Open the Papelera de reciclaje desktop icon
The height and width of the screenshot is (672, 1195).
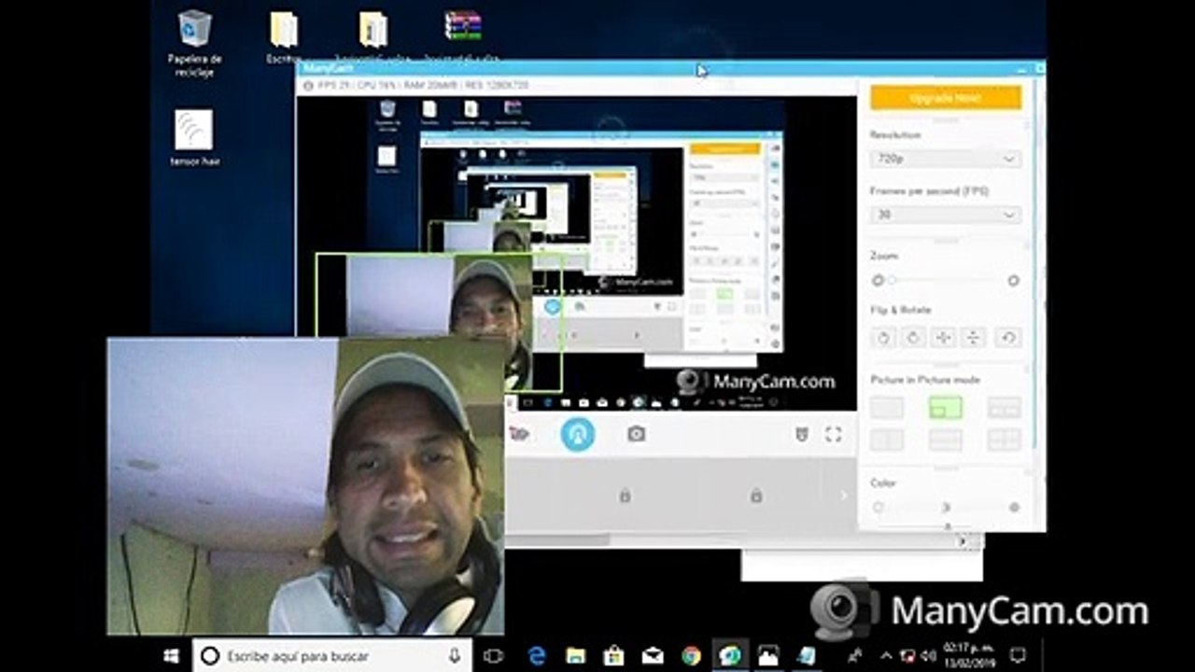point(194,43)
